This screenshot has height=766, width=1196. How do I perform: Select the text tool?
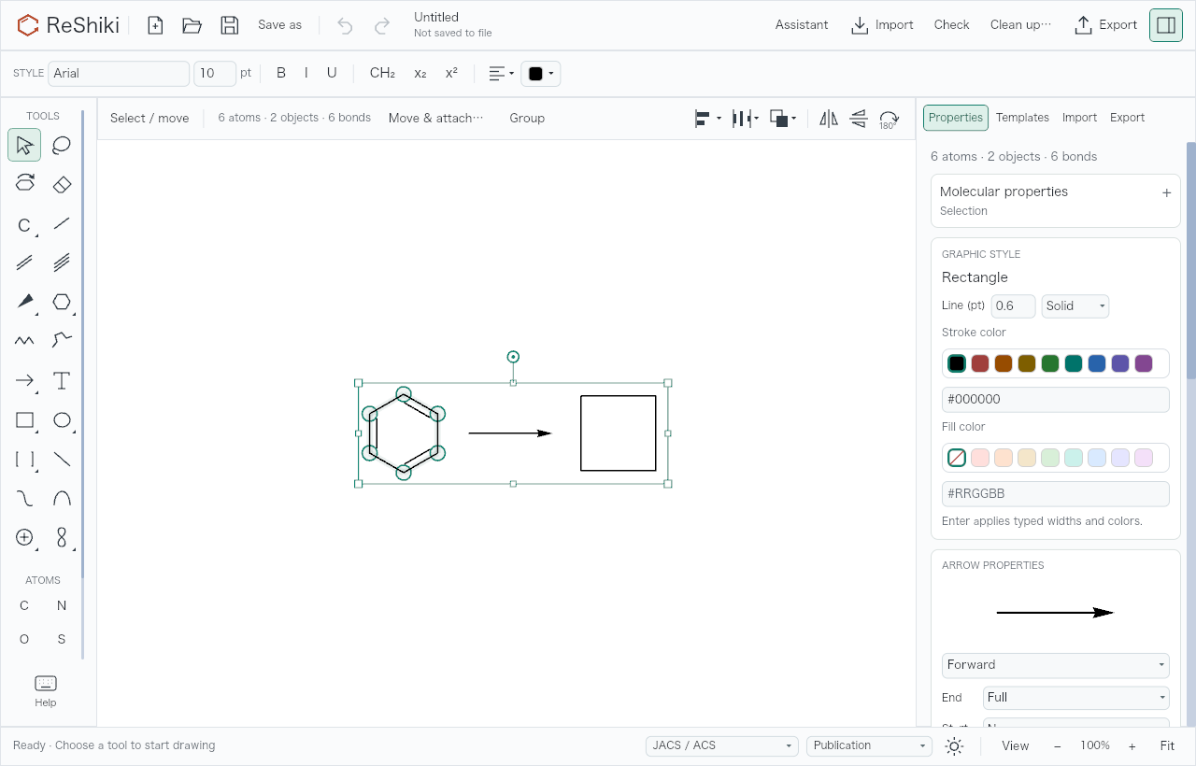tap(62, 380)
